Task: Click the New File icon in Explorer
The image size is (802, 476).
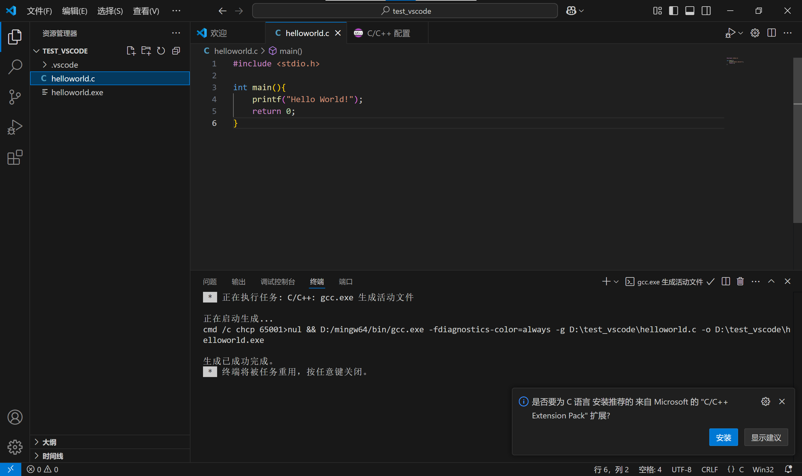Action: pos(131,50)
